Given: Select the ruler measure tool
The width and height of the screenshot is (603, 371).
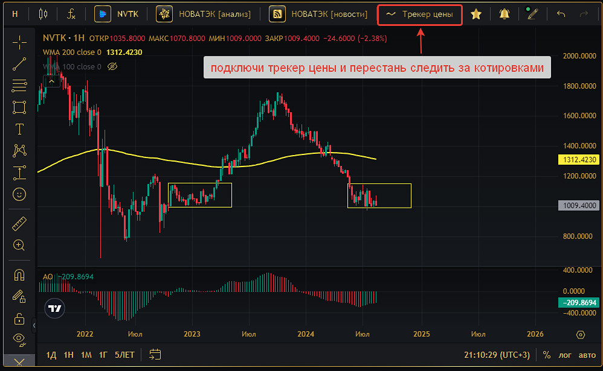Looking at the screenshot, I should (19, 224).
